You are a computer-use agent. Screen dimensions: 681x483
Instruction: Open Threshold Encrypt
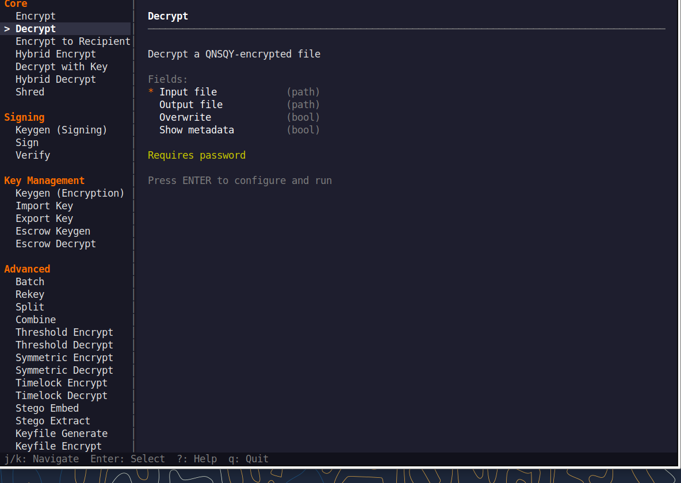64,332
